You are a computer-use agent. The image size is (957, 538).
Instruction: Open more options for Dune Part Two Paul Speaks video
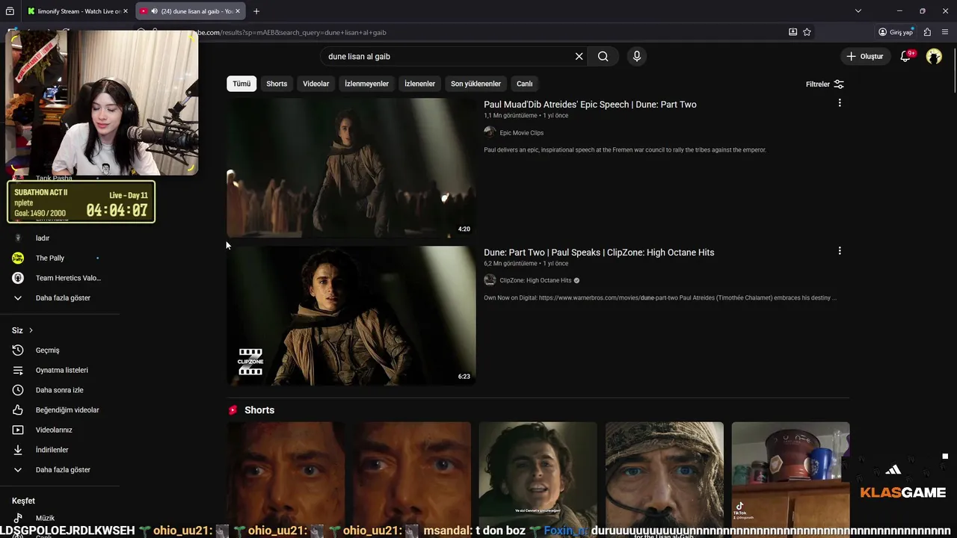pyautogui.click(x=840, y=251)
